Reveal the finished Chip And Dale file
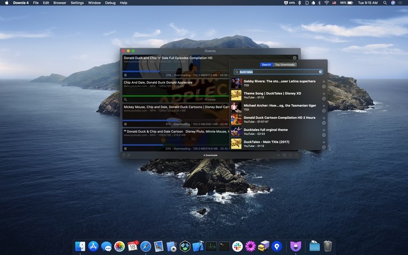 pos(125,99)
